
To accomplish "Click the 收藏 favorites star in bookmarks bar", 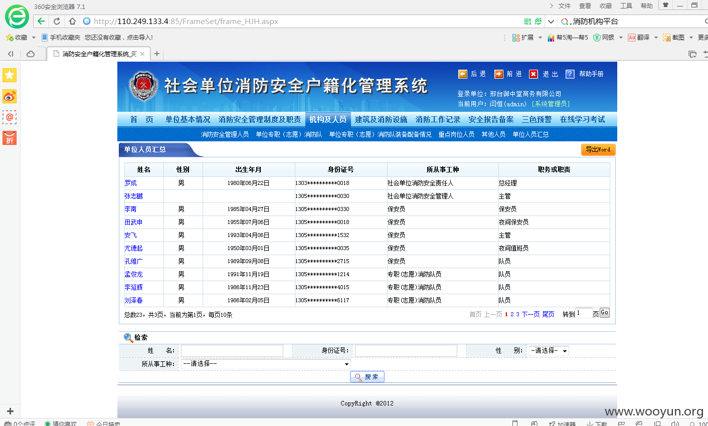I will pyautogui.click(x=10, y=38).
